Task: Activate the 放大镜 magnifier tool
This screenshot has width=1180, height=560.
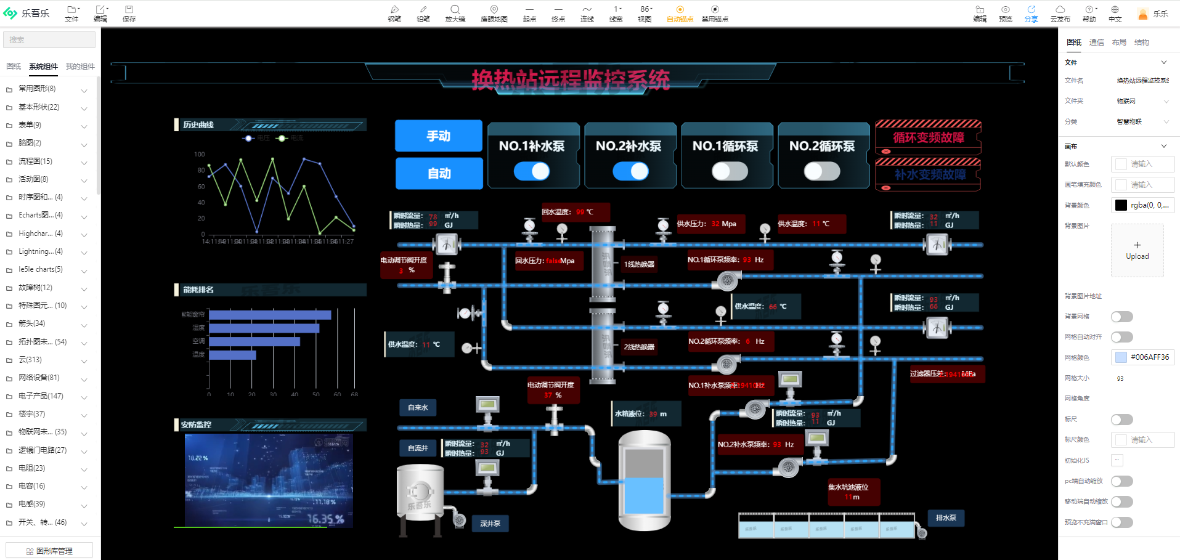Action: click(455, 12)
